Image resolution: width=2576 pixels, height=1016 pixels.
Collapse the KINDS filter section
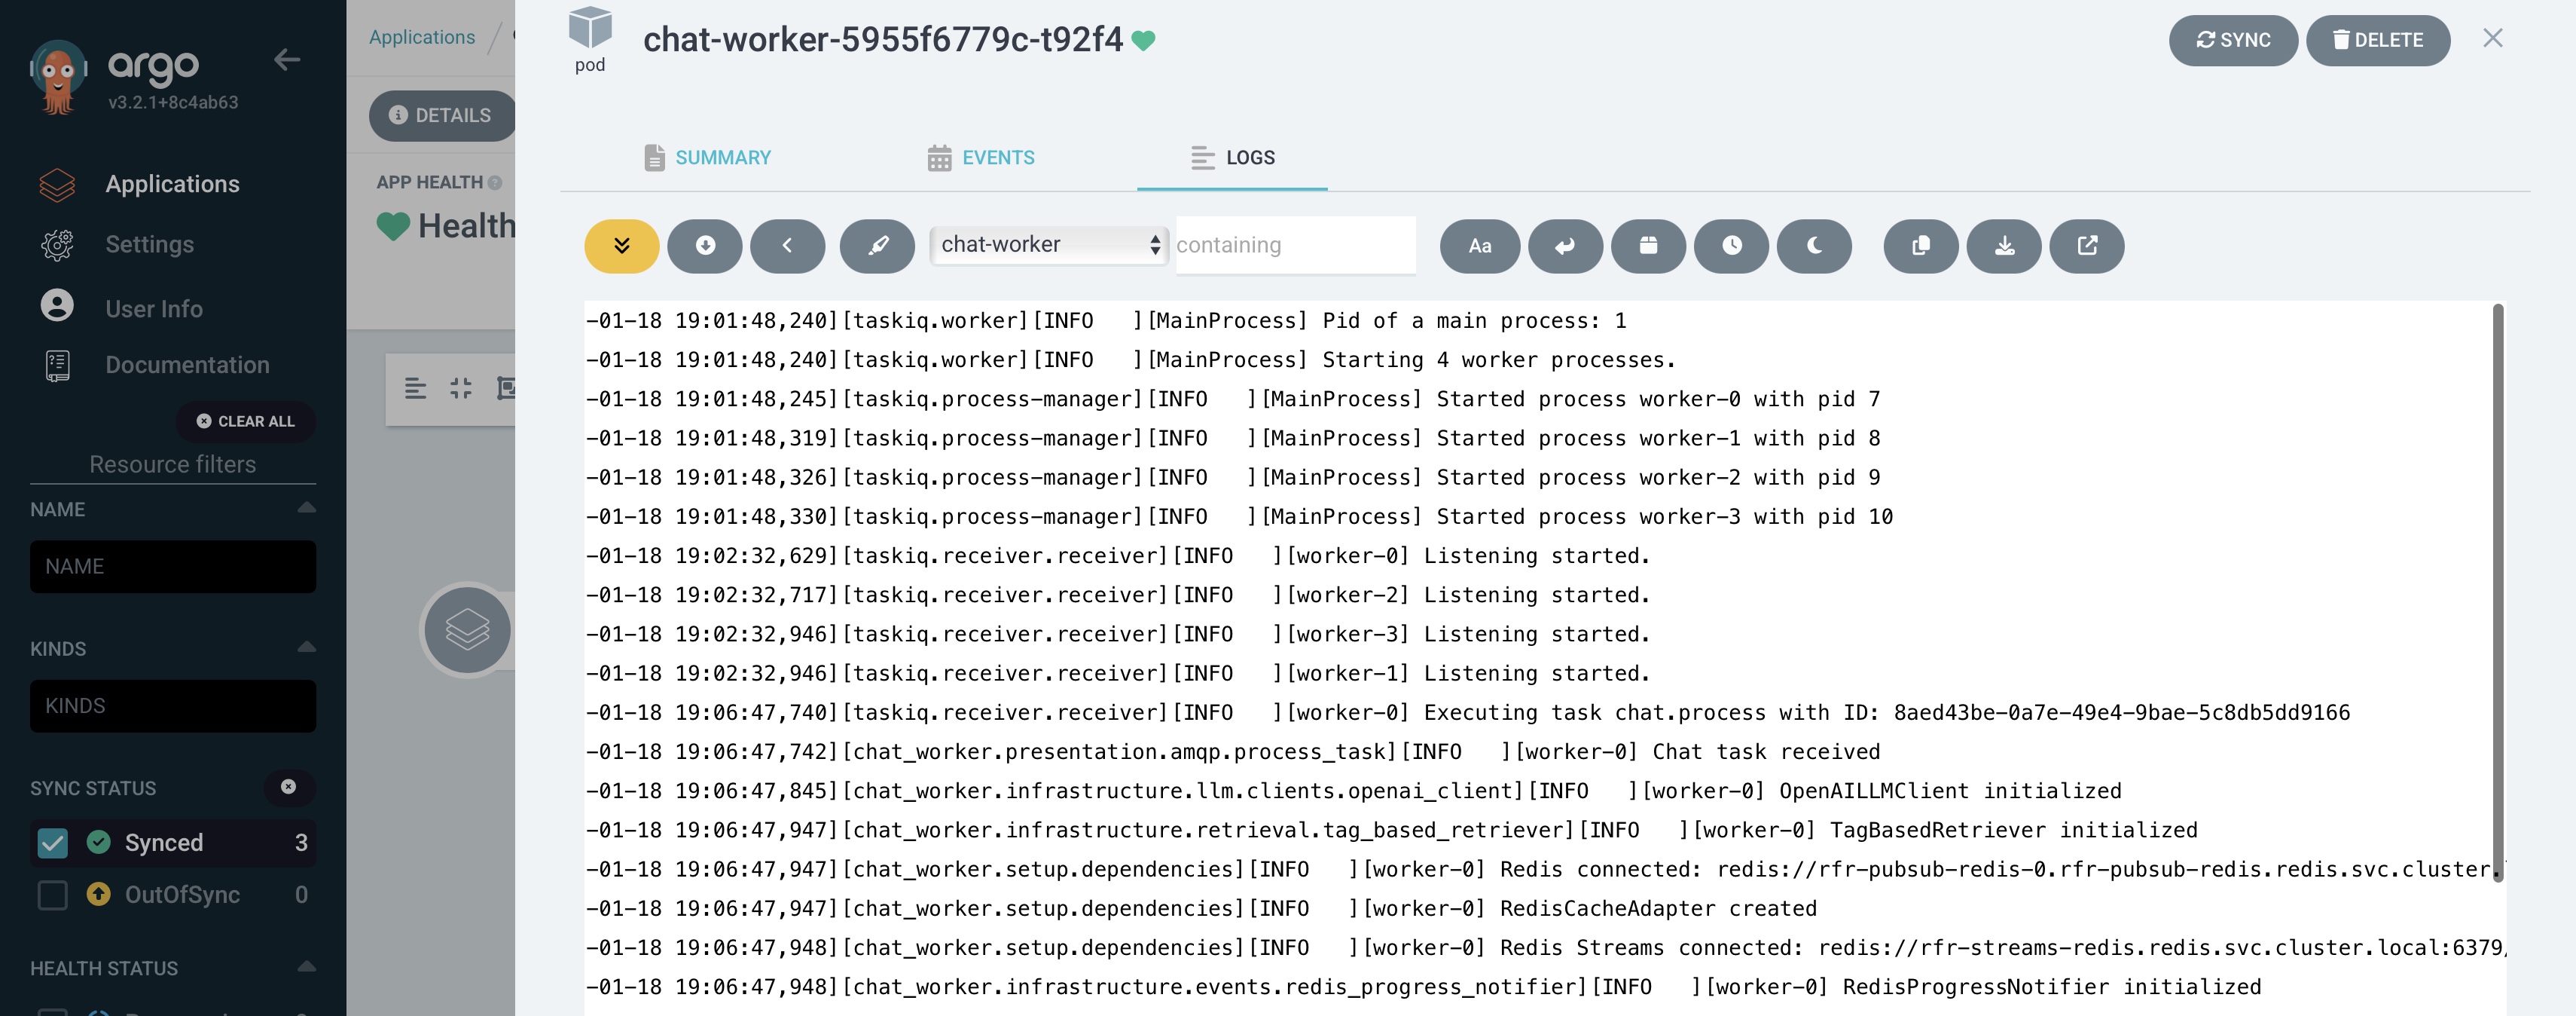pos(307,647)
